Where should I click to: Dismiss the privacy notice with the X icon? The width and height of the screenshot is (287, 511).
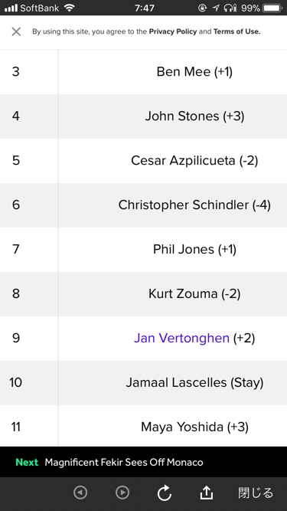16,31
